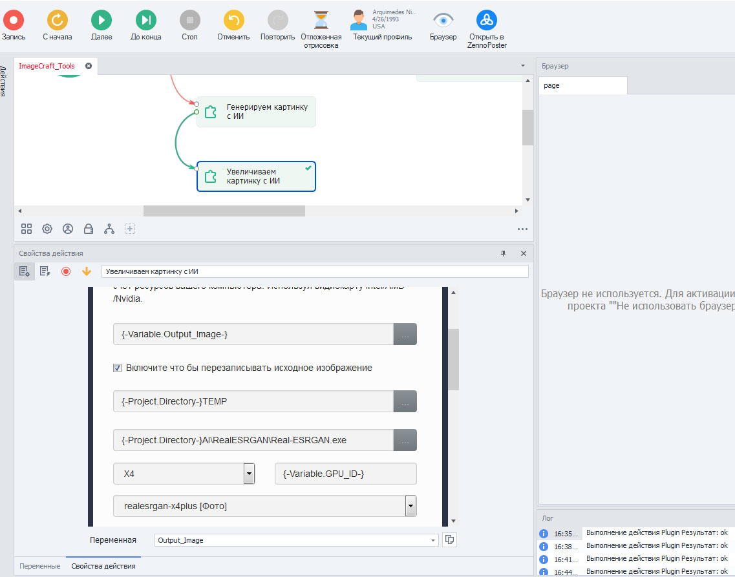Click the GPU_ID variable input field

coord(345,474)
